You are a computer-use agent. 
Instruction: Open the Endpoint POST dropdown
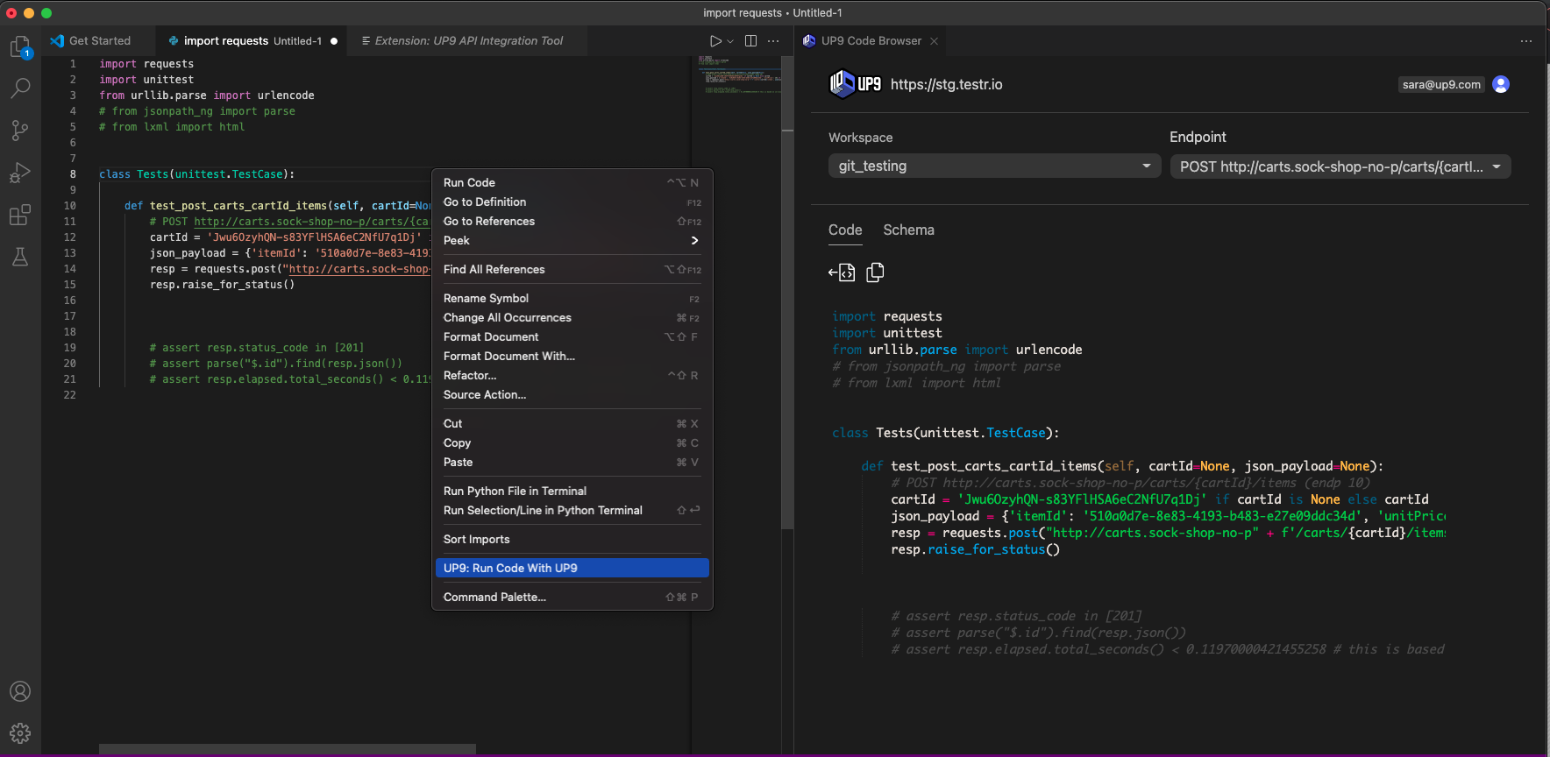(x=1340, y=166)
